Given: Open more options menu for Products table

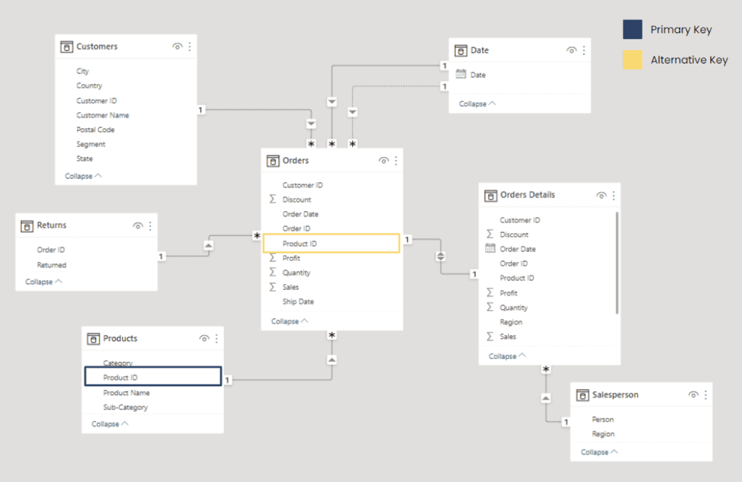Looking at the screenshot, I should pyautogui.click(x=216, y=339).
